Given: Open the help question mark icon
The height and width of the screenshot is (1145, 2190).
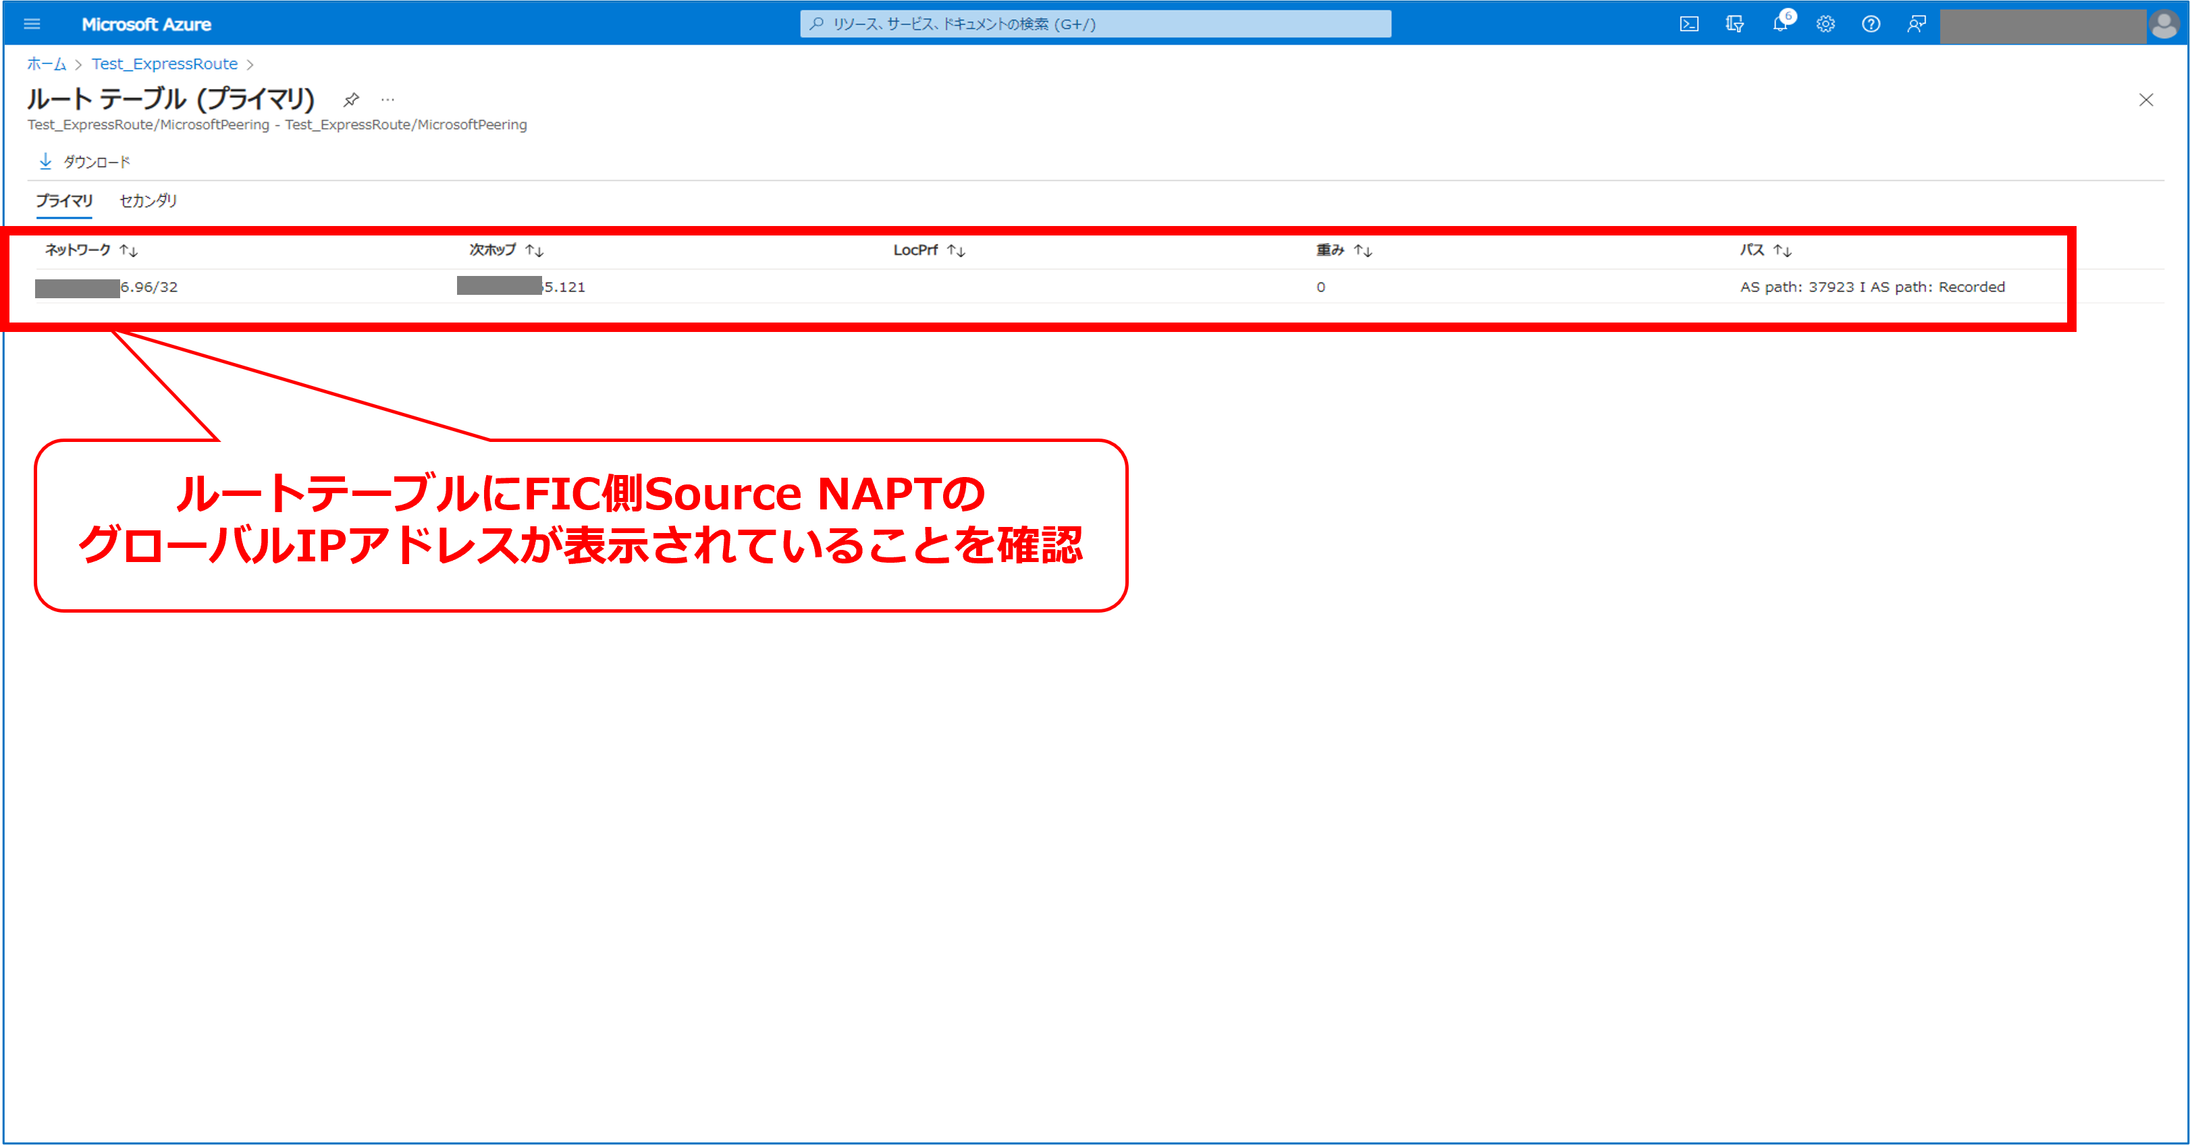Looking at the screenshot, I should (x=1870, y=24).
